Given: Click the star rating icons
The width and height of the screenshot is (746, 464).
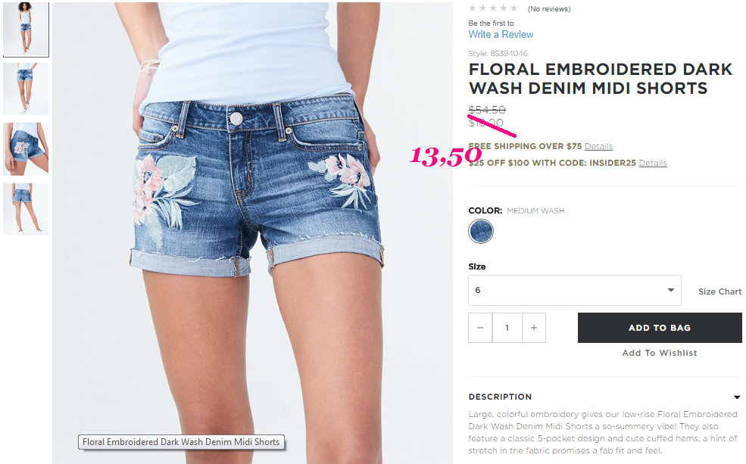Looking at the screenshot, I should click(x=493, y=8).
